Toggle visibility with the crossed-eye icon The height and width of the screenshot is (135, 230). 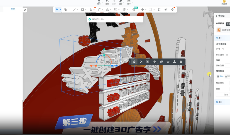[x=168, y=62]
